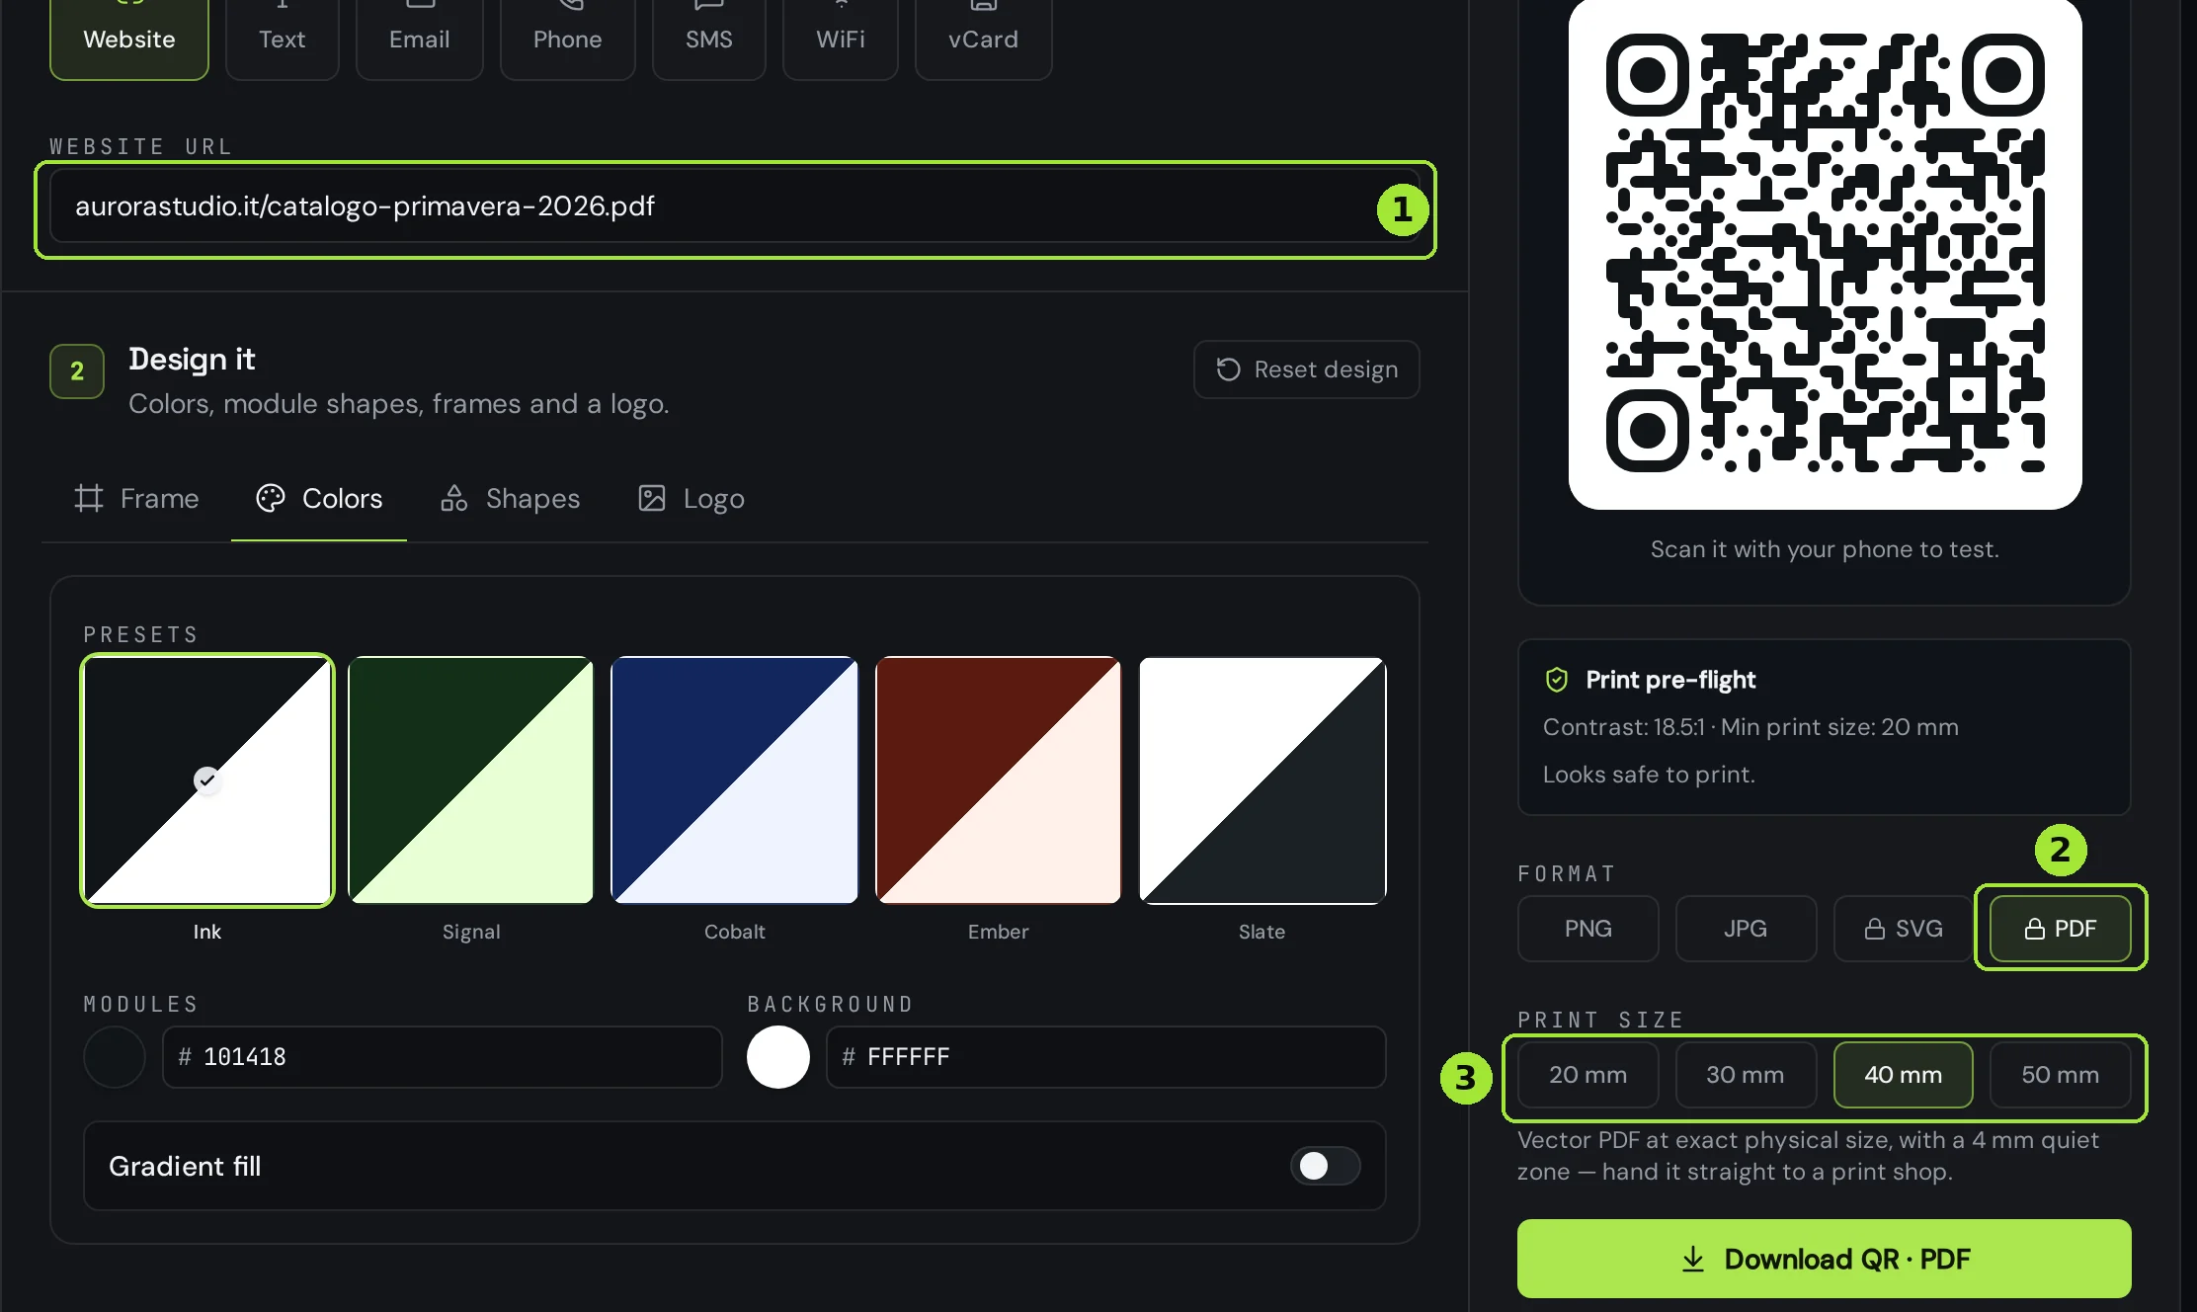The width and height of the screenshot is (2197, 1312).
Task: Click the download arrow icon
Action: [x=1693, y=1259]
